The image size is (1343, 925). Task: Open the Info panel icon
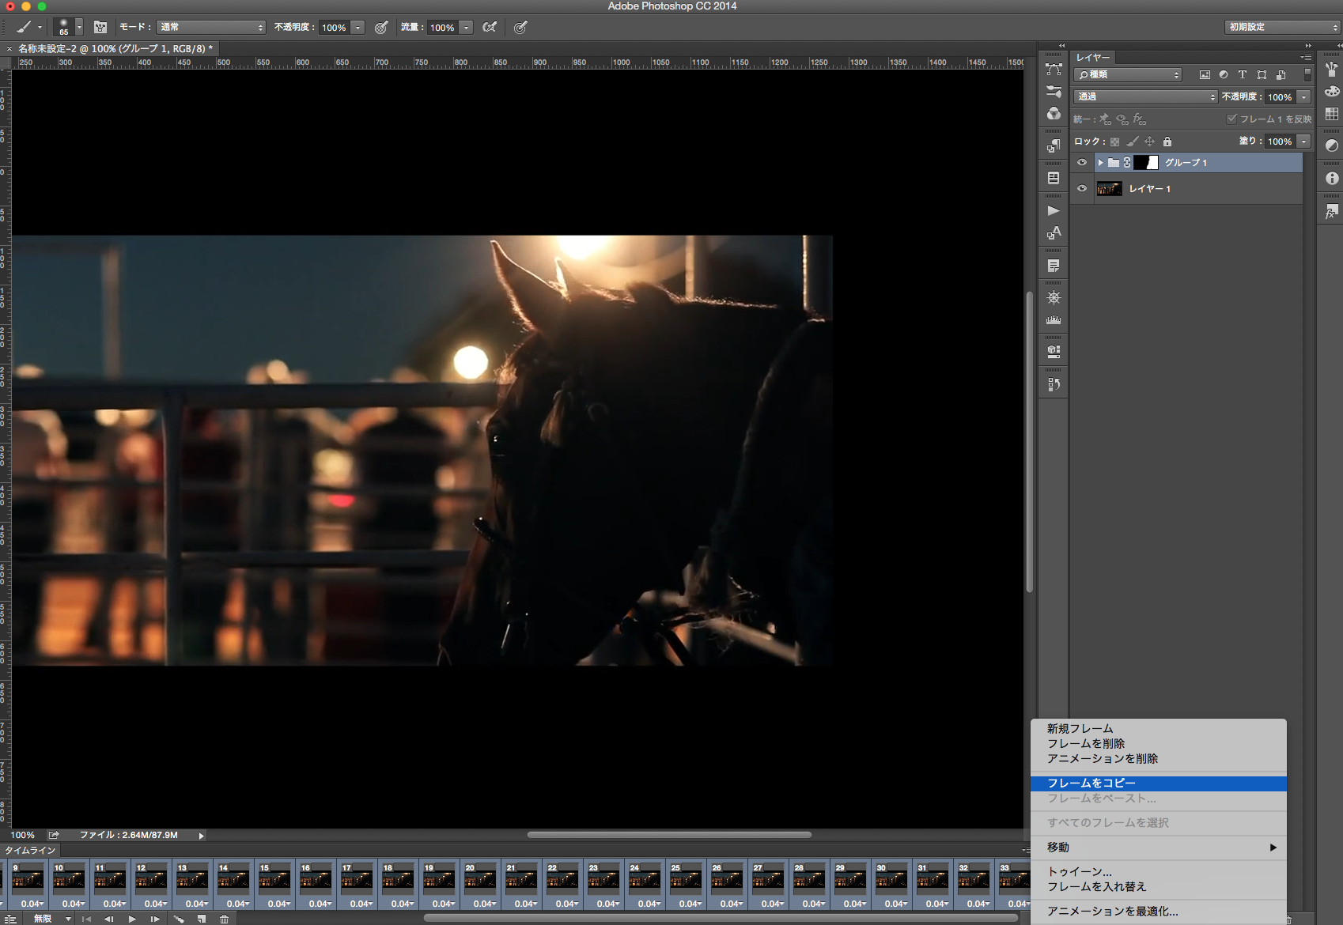1332,179
